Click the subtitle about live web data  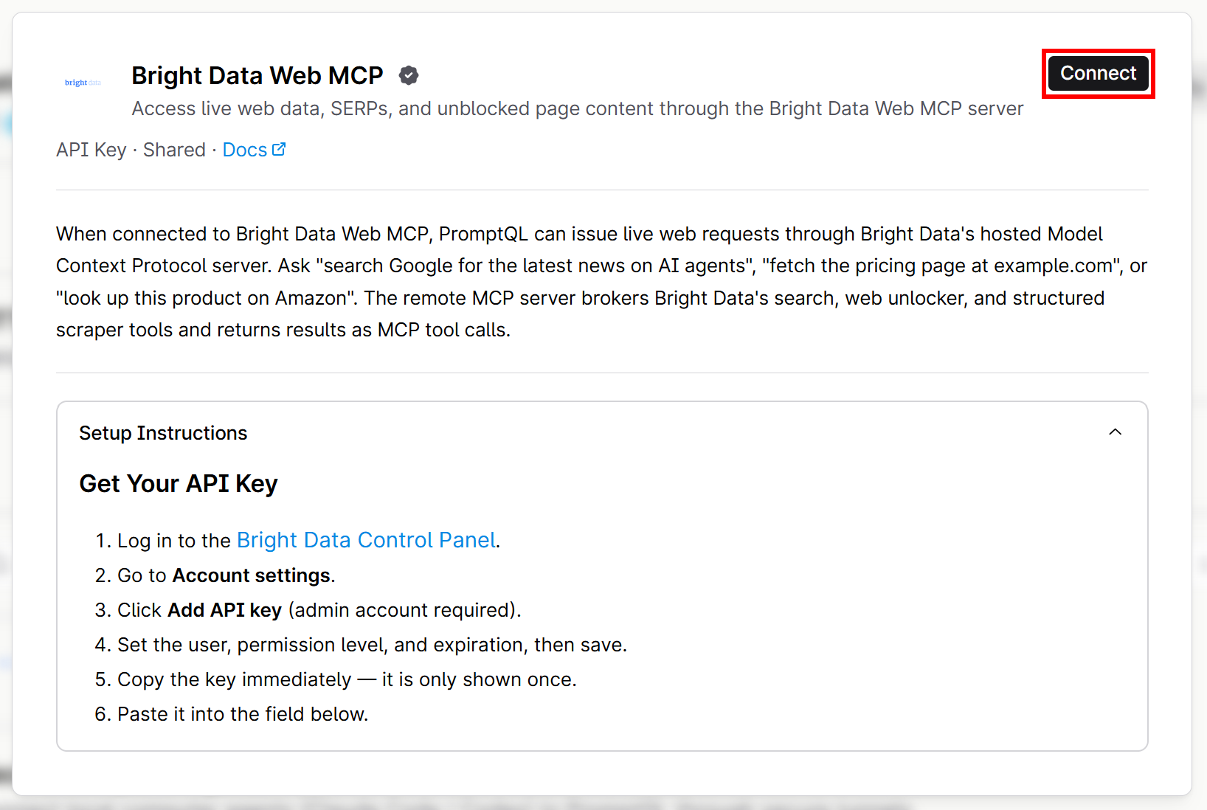click(578, 108)
